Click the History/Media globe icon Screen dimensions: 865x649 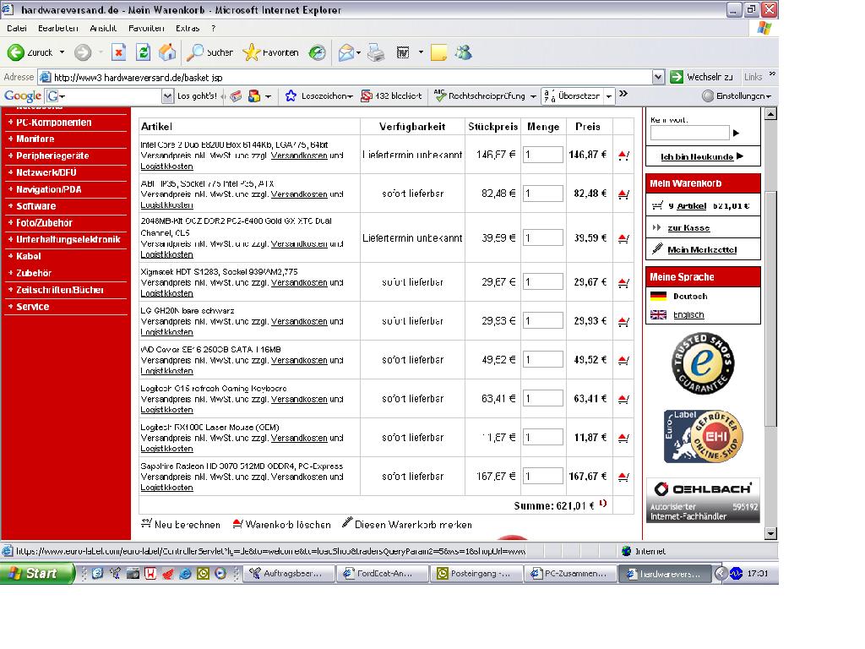click(318, 52)
